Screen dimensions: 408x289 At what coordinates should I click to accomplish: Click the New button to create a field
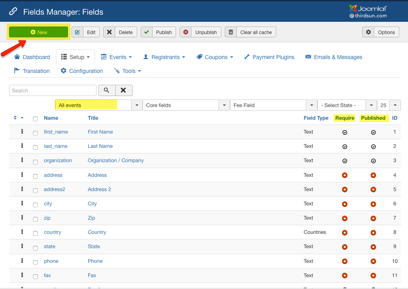coord(38,32)
